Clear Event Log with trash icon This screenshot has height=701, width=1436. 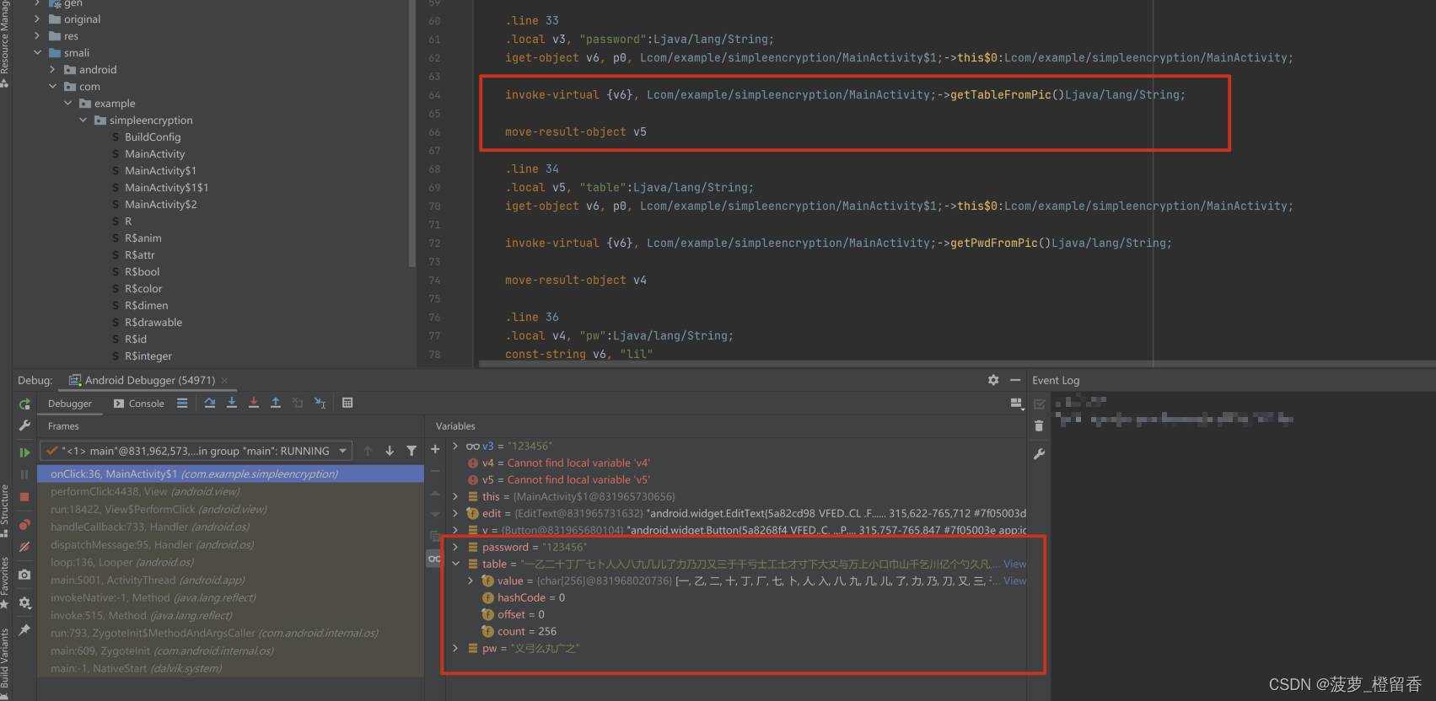click(1039, 426)
